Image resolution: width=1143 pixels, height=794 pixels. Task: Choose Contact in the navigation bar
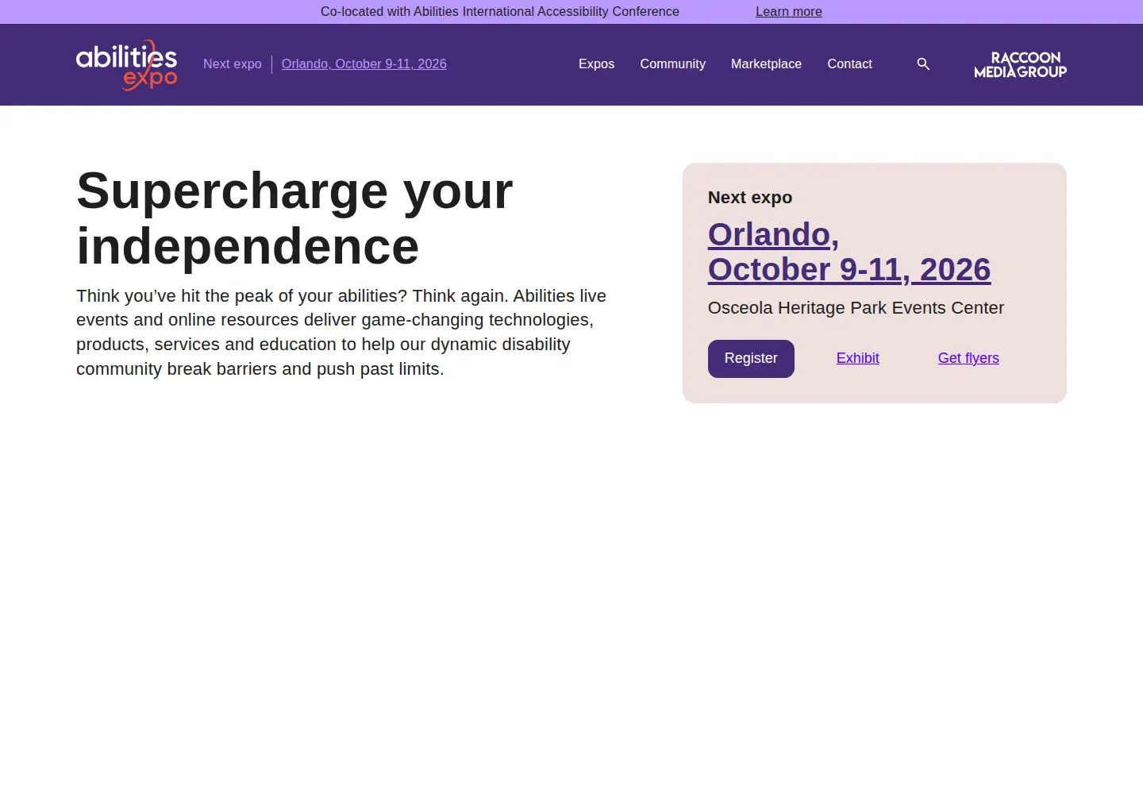click(x=849, y=64)
